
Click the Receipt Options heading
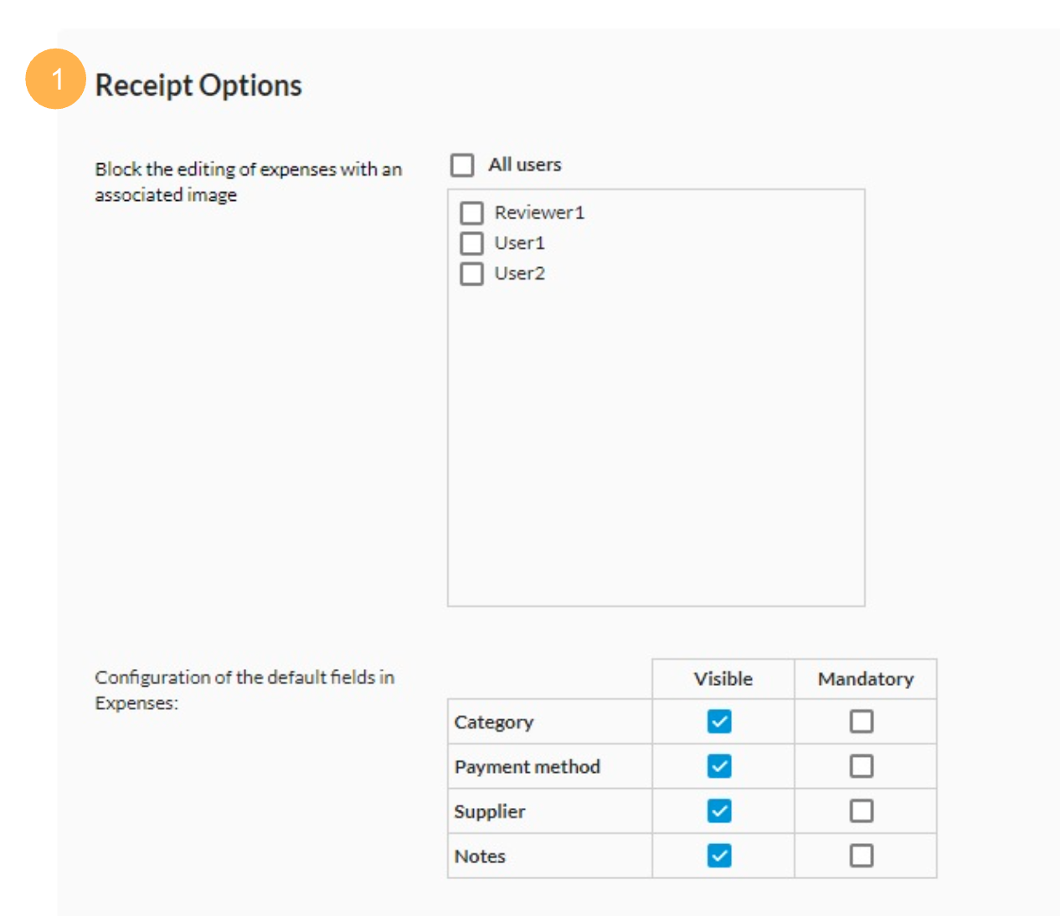tap(198, 85)
